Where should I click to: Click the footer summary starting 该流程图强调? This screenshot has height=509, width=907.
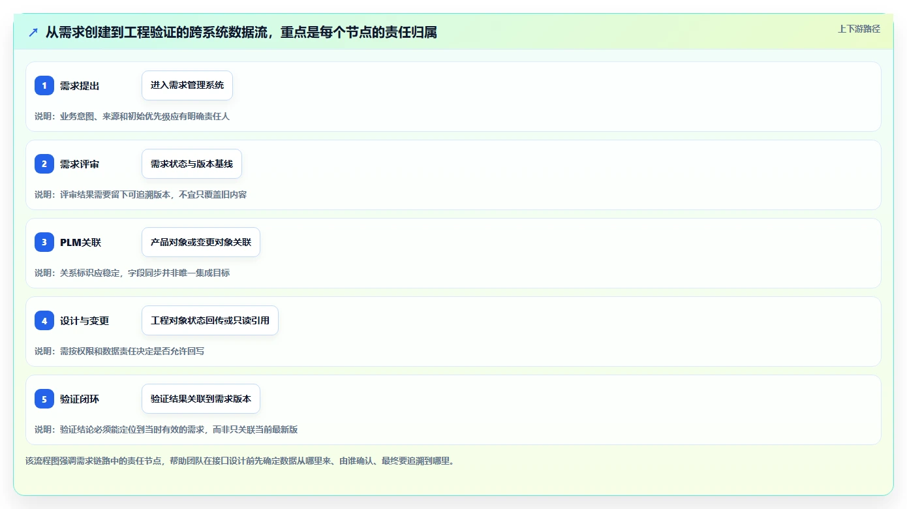click(x=239, y=461)
